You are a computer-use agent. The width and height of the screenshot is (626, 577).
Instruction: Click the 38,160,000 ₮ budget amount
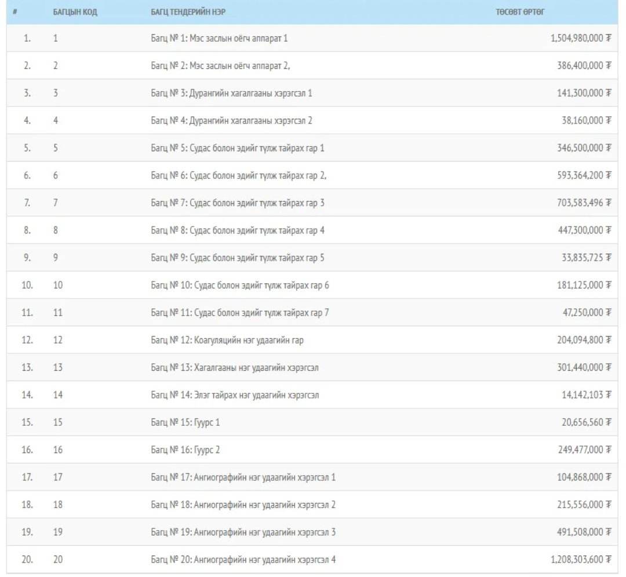(584, 120)
